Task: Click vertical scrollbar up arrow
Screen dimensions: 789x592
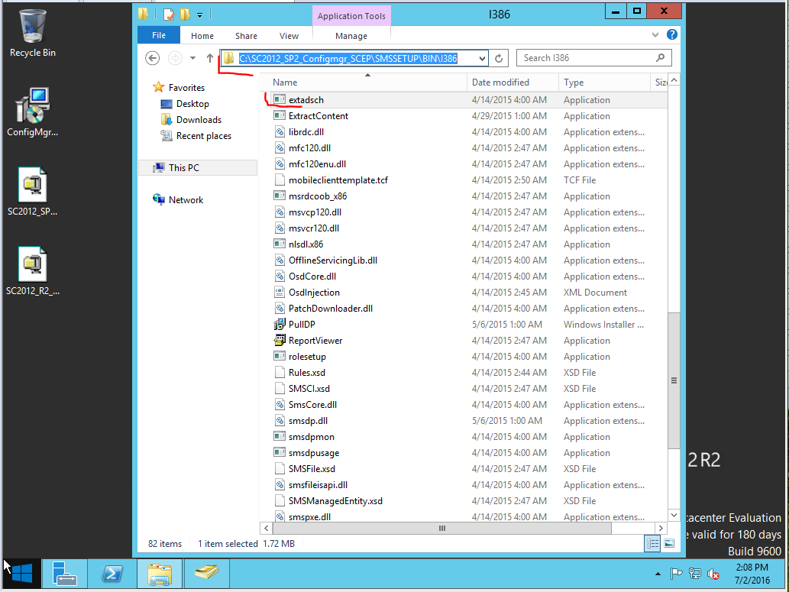Action: coord(674,80)
